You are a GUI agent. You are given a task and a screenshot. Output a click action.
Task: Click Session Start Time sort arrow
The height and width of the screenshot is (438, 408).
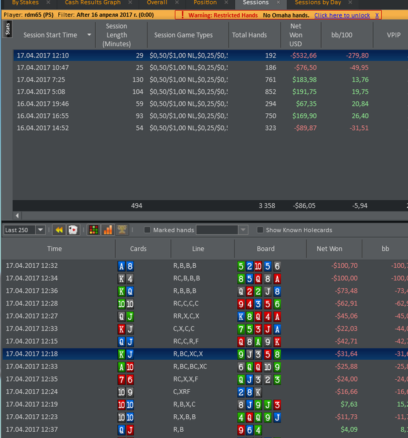coord(89,35)
